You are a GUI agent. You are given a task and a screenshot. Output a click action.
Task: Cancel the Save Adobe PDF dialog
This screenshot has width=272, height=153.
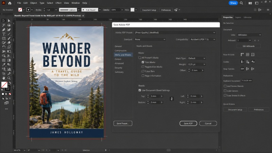208,123
